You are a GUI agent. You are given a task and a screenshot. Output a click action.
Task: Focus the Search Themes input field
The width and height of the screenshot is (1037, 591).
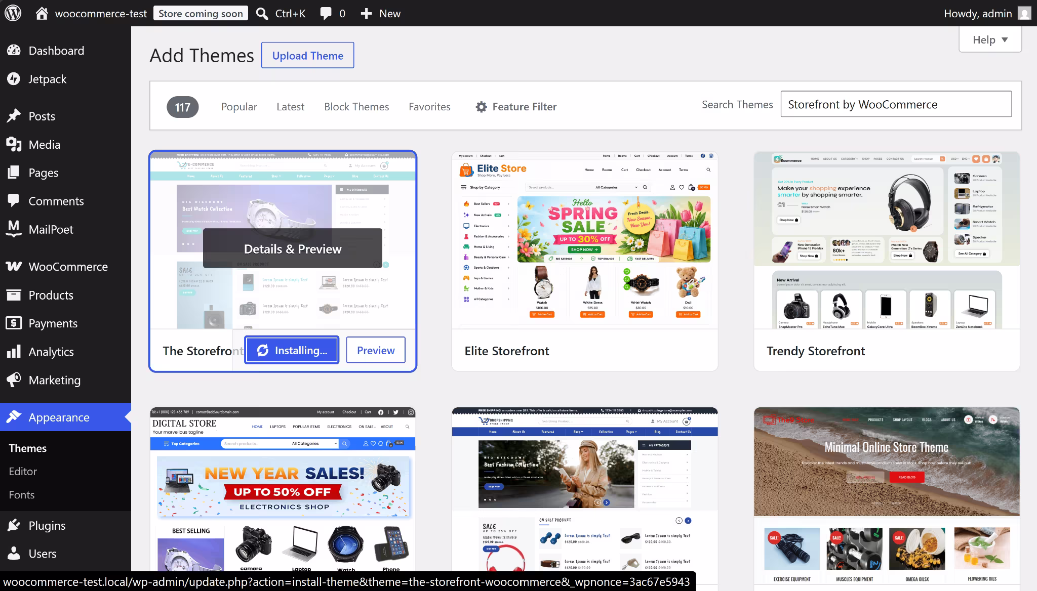point(896,104)
